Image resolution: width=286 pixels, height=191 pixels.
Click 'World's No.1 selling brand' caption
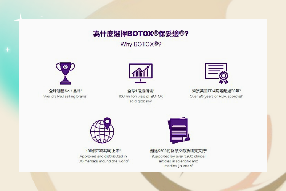coord(65,96)
